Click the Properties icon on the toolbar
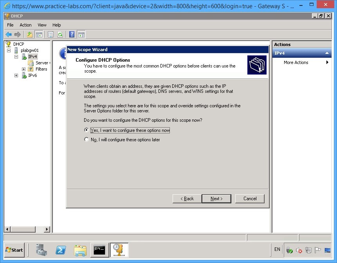 50,34
